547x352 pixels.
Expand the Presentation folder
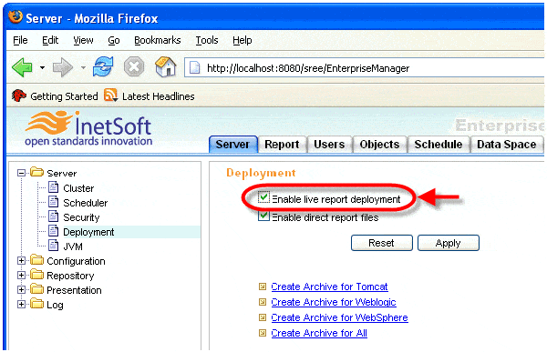(21, 289)
